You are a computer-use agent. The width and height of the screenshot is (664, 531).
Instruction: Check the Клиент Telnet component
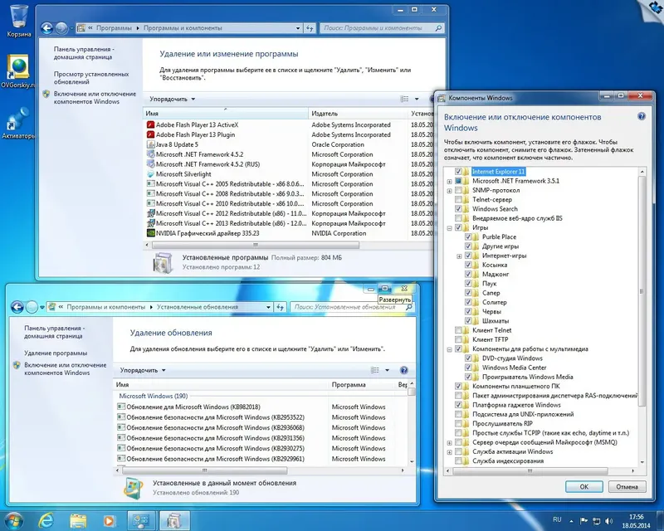(x=458, y=330)
